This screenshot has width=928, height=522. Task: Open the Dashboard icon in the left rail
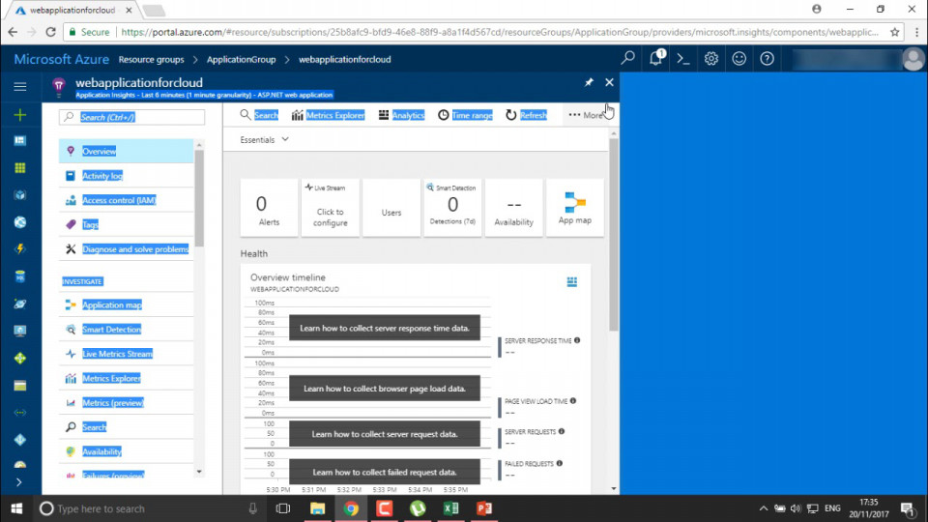point(20,141)
